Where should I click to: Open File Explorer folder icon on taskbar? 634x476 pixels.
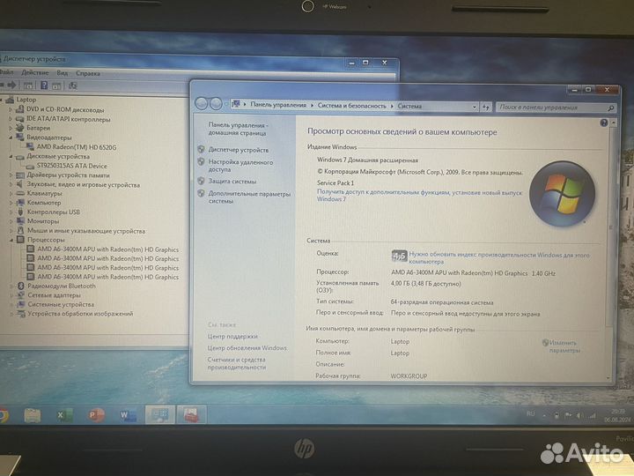coord(32,416)
